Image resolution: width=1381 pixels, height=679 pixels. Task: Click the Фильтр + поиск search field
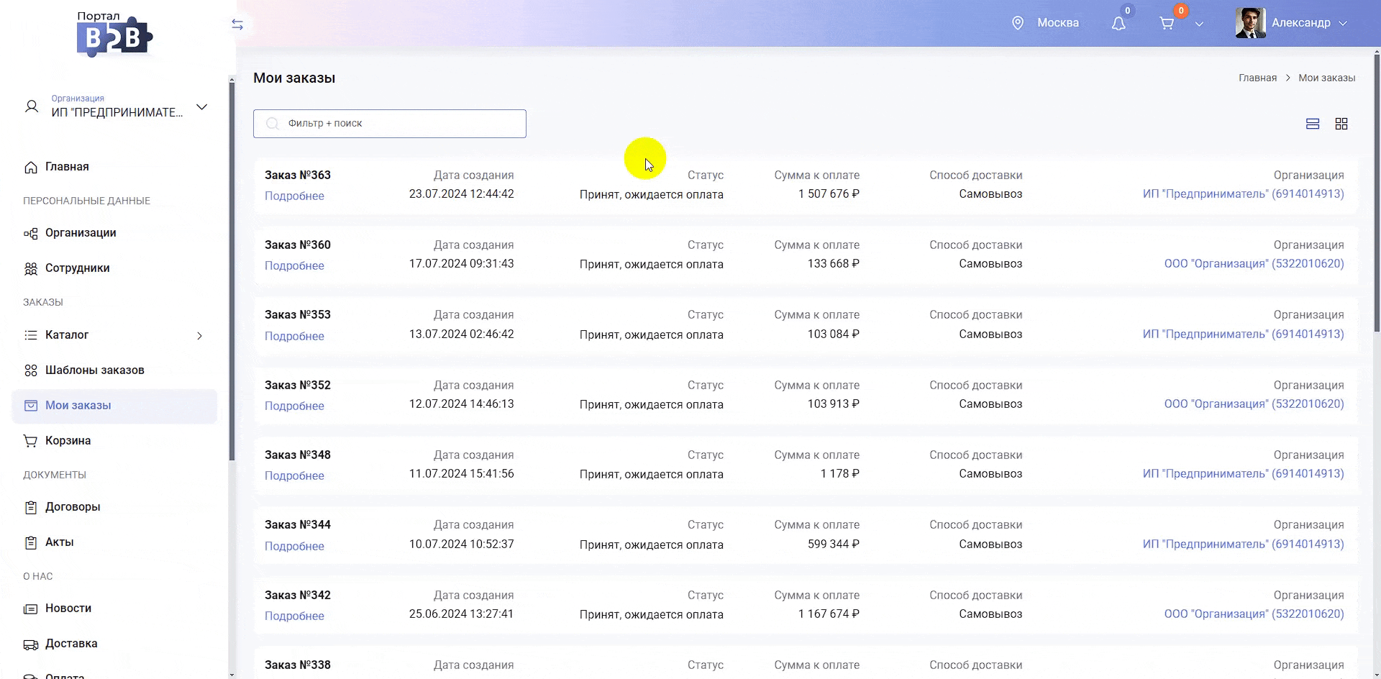tap(390, 124)
